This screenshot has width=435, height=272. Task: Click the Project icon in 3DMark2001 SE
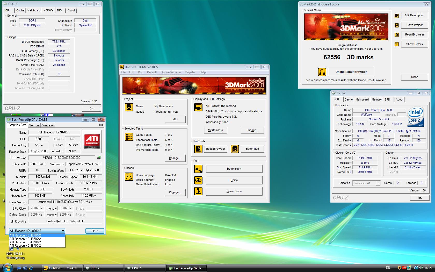129,107
